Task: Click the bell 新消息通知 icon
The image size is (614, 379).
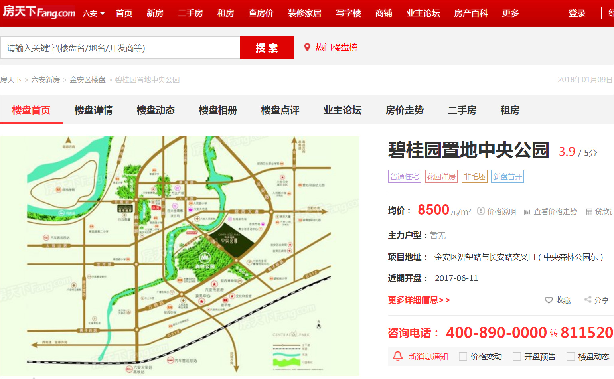Action: [398, 356]
